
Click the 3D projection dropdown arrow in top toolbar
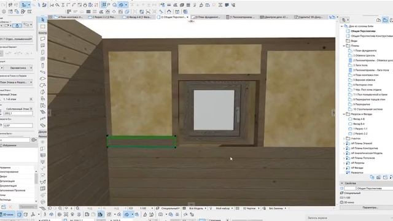(126, 5)
